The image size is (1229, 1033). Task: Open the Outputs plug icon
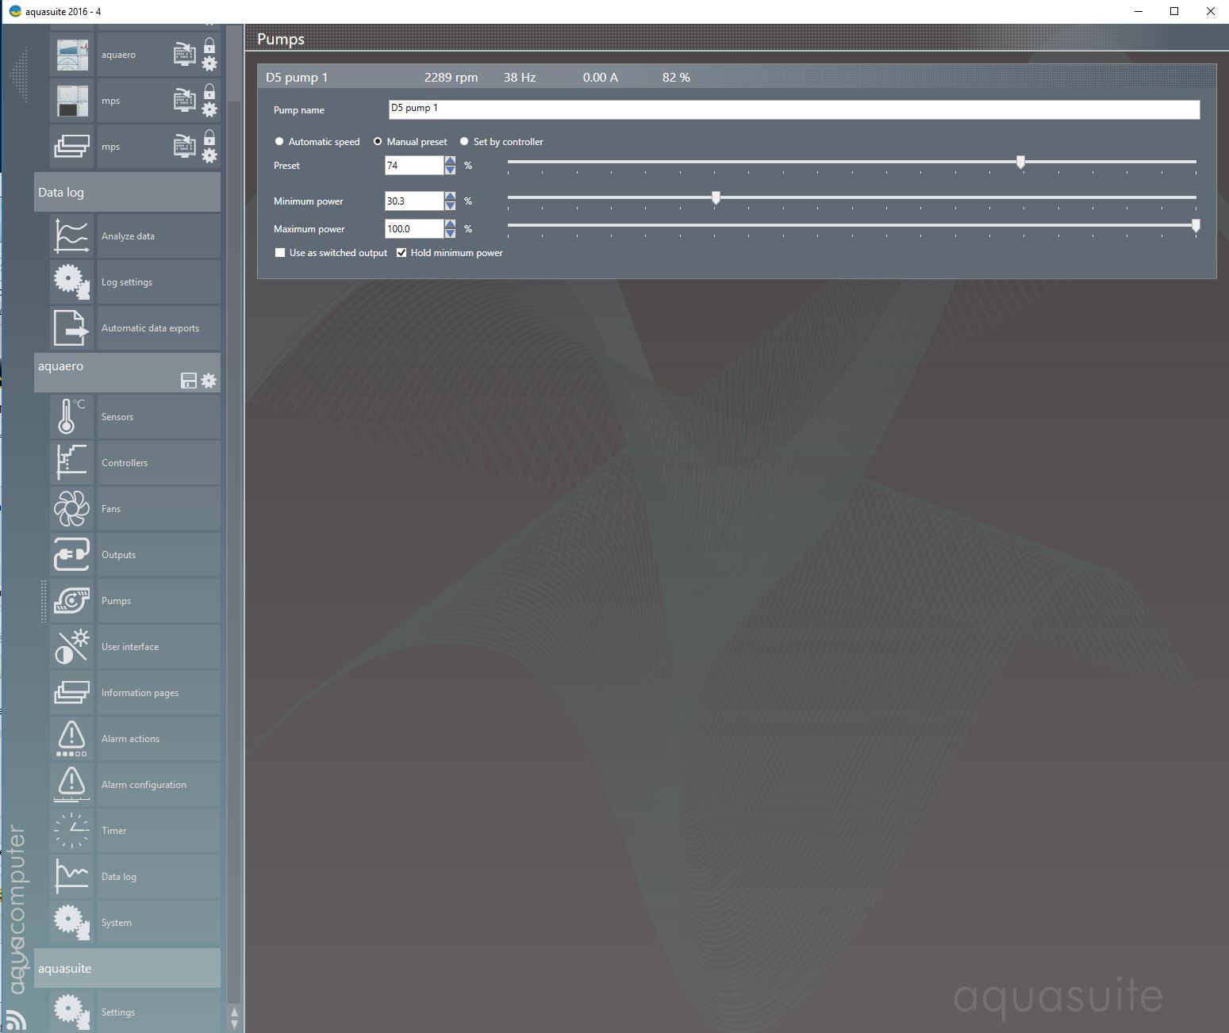coord(71,555)
